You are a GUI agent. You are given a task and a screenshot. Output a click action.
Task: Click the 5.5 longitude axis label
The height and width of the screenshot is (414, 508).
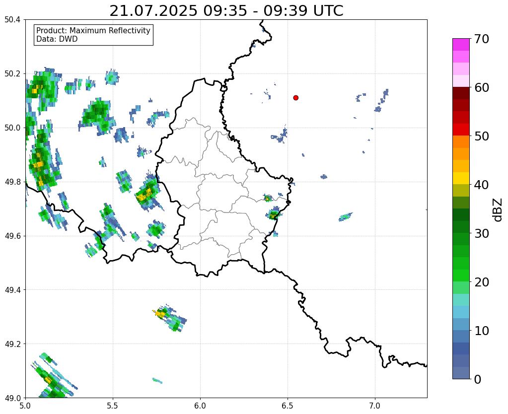tap(113, 406)
